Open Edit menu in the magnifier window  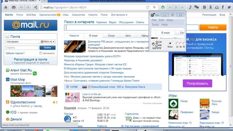click(161, 20)
